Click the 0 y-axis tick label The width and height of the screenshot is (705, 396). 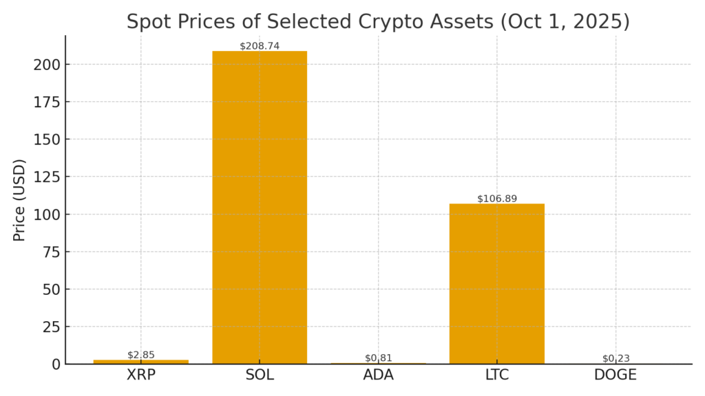pyautogui.click(x=56, y=364)
